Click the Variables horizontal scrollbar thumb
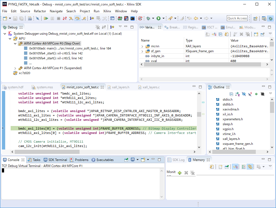Viewport: 276px width, 208px height. point(202,65)
